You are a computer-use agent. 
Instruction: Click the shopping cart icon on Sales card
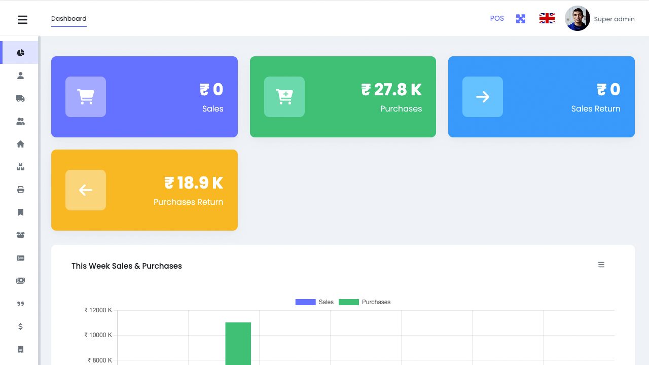click(x=86, y=96)
